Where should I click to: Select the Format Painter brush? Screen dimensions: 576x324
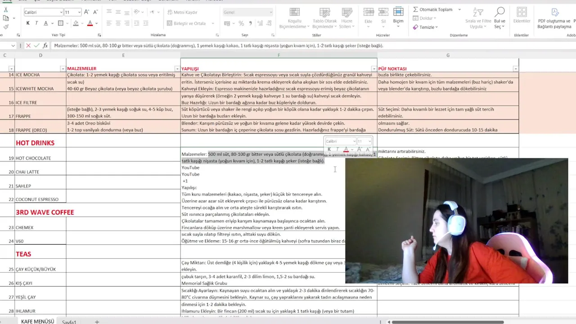6,27
